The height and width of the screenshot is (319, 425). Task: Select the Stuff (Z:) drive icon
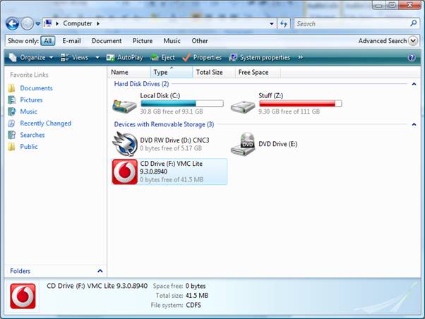[x=244, y=106]
